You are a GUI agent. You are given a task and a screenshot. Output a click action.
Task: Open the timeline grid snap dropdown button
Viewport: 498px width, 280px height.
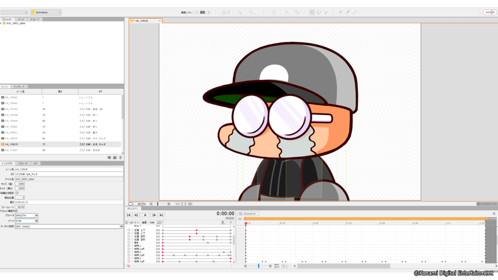(284, 266)
